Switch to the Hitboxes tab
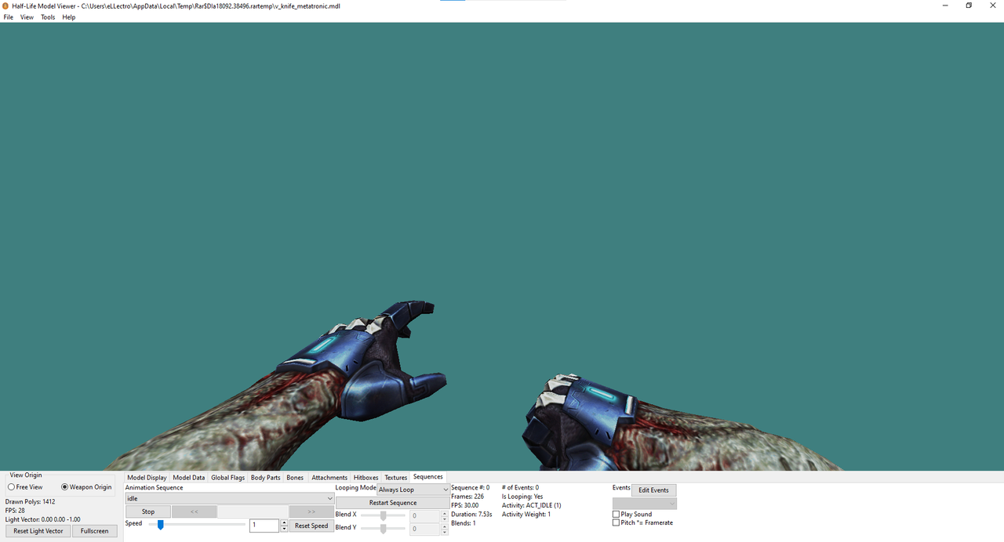Image resolution: width=1004 pixels, height=542 pixels. point(366,478)
